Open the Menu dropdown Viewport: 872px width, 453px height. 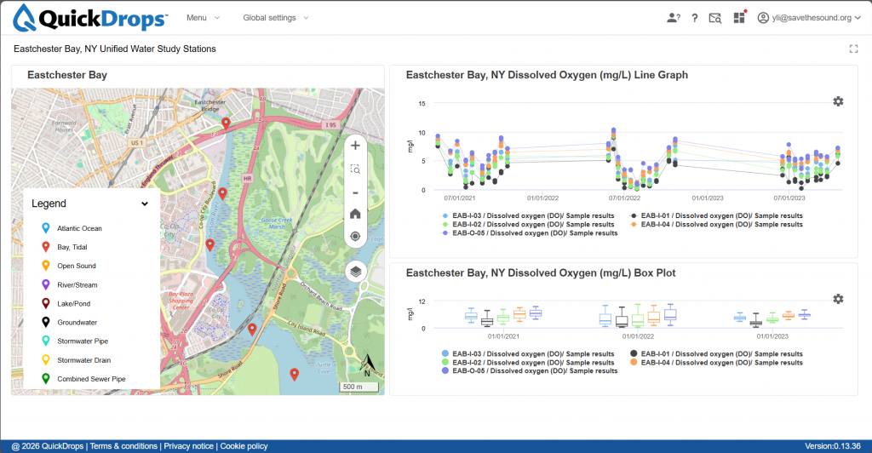tap(203, 18)
